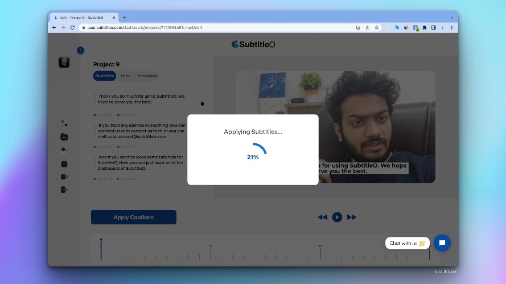Reload the page in the browser
The width and height of the screenshot is (506, 284).
(72, 28)
